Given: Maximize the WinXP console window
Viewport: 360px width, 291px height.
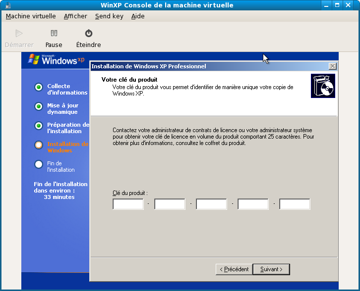Looking at the screenshot, I should pos(337,5).
